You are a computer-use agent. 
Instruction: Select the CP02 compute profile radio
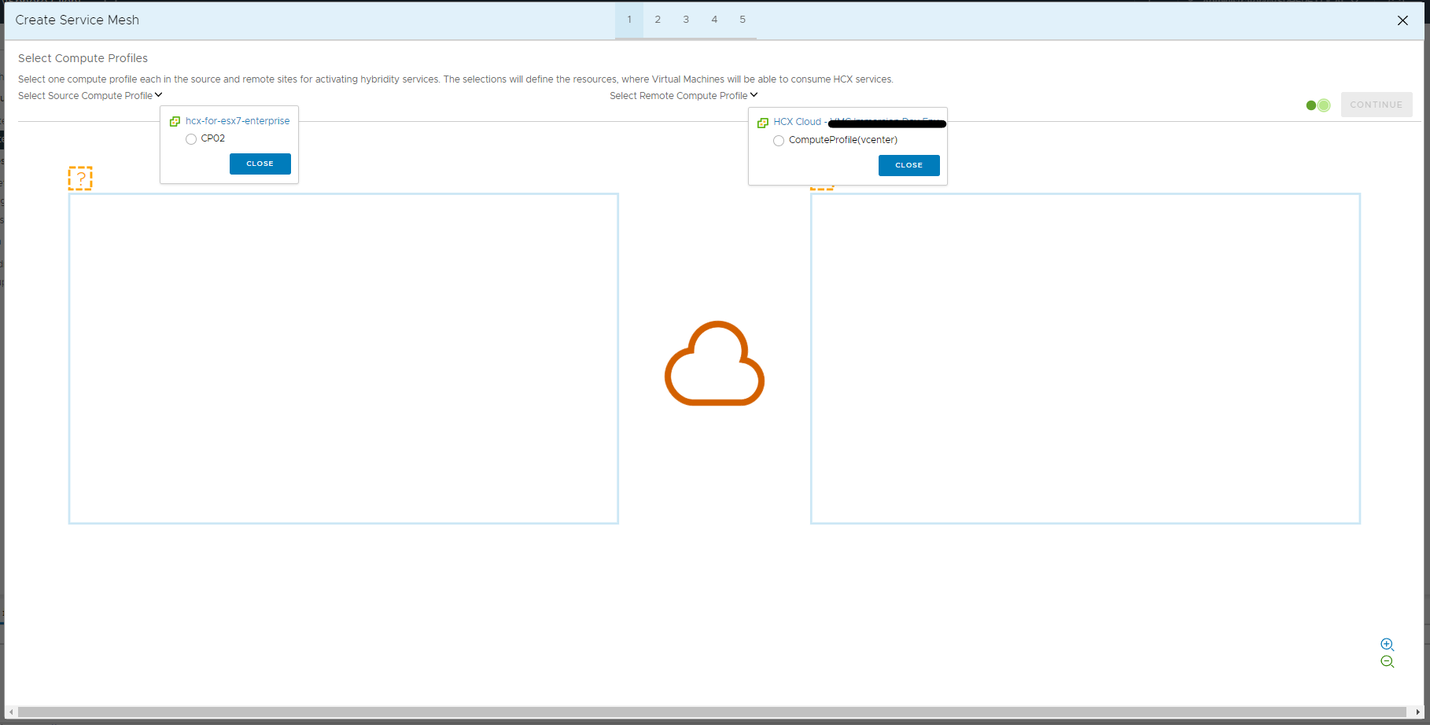pos(191,139)
